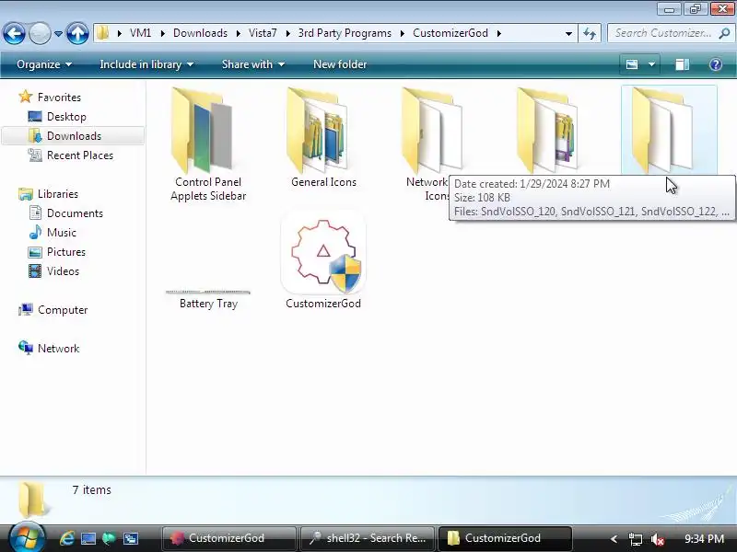Expand arrow after CustomizerGod breadcrumb
This screenshot has height=552, width=737.
pos(498,33)
